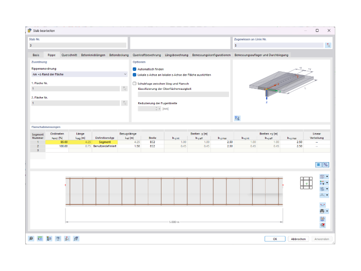Click the red-cross delete icon in the graphic toolbar
Screen dimensions: 361x271
coord(323,225)
